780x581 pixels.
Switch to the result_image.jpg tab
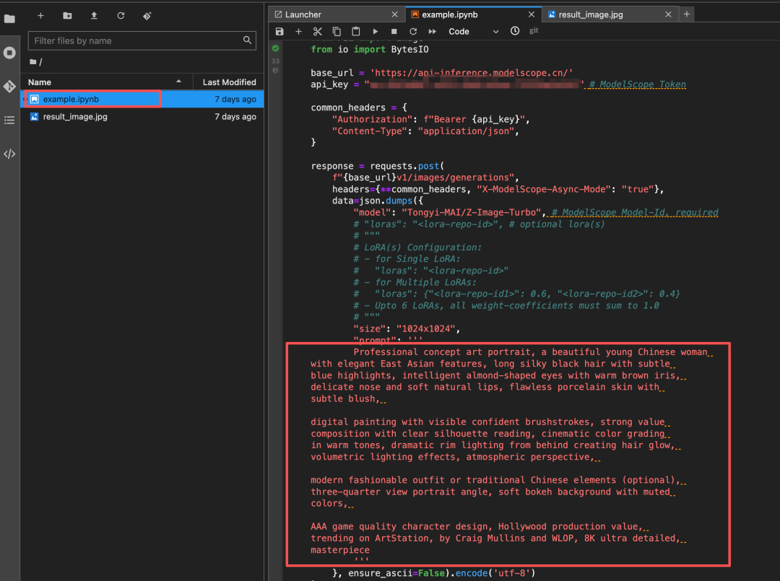[x=589, y=14]
